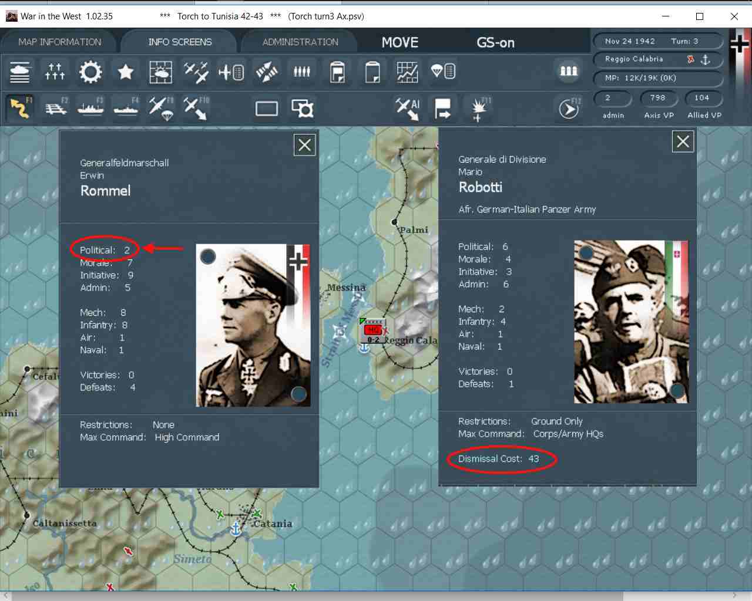Select the F3 naval transport mode
This screenshot has width=752, height=601.
tap(91, 107)
